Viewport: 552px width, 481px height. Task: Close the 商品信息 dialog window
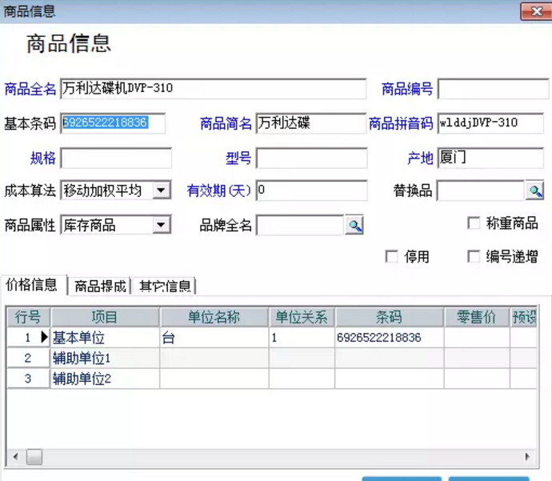(x=536, y=12)
